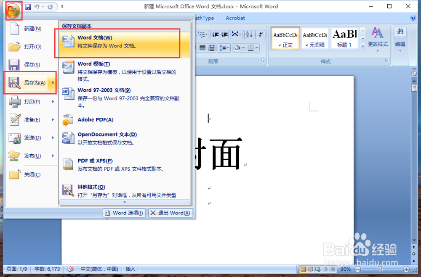Screen dimensions: 421x277
Task: Expand the 打印(P) submenu arrow
Action: point(53,102)
